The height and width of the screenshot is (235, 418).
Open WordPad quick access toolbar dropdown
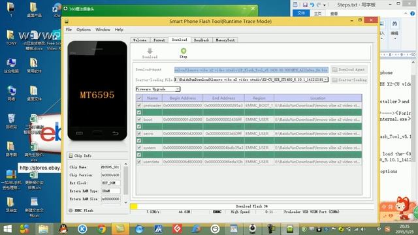pyautogui.click(x=325, y=5)
